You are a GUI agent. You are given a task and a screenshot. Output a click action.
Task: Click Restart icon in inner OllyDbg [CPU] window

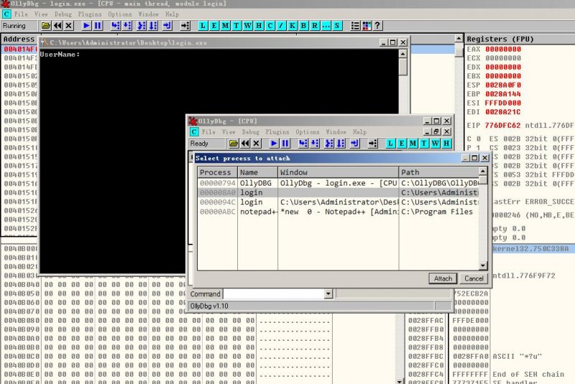pyautogui.click(x=245, y=143)
